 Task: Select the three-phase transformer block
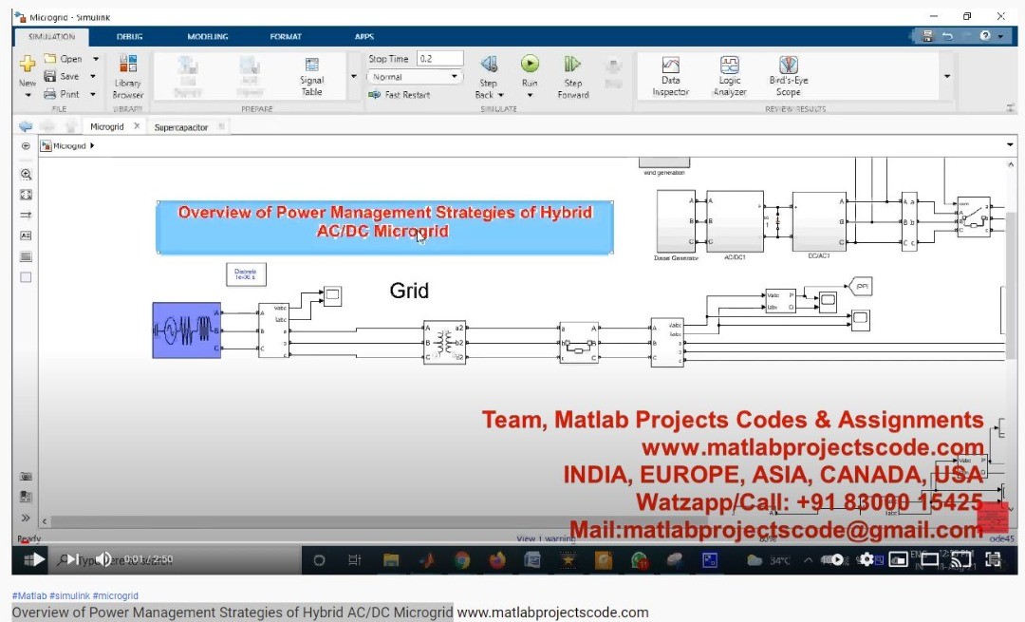pos(444,342)
